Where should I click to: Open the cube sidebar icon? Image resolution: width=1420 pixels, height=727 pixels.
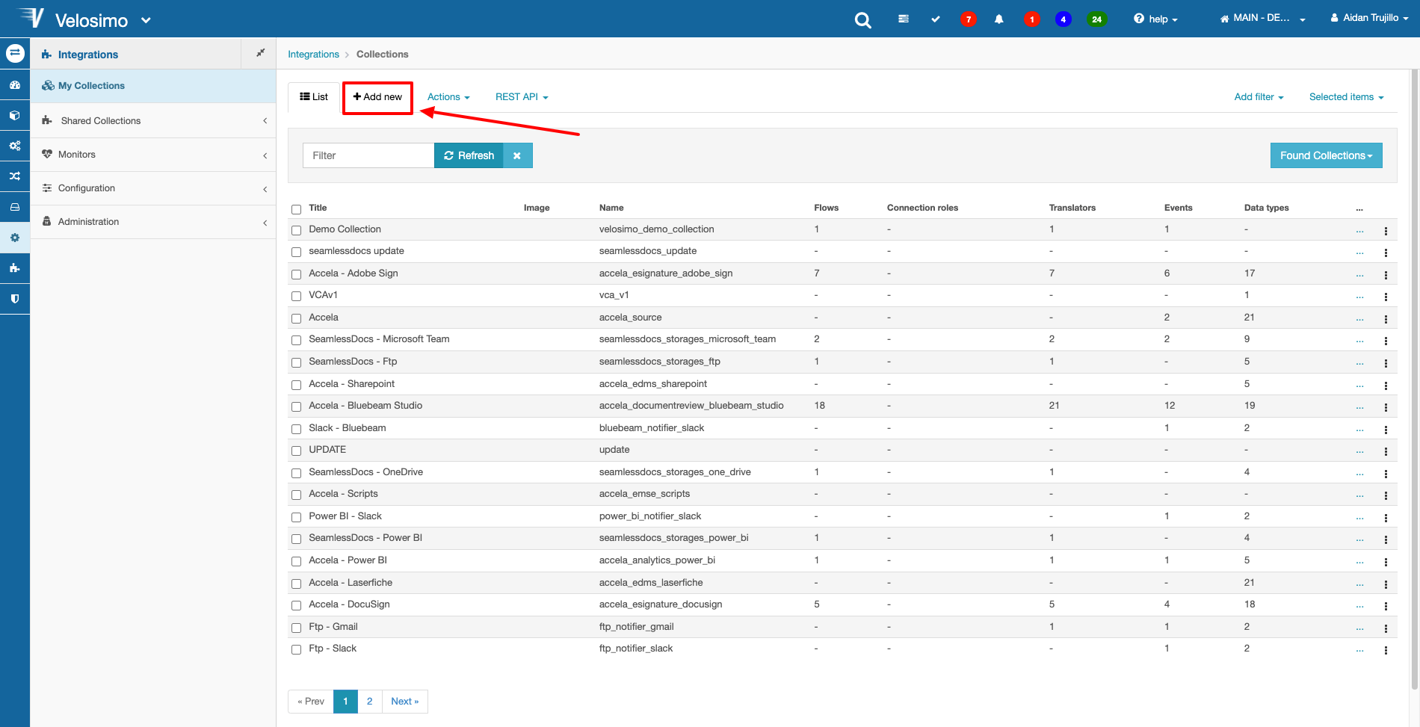click(15, 116)
